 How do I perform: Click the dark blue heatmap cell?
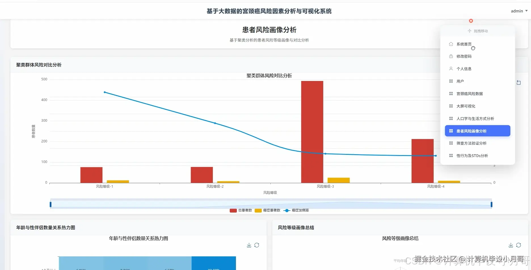214,263
